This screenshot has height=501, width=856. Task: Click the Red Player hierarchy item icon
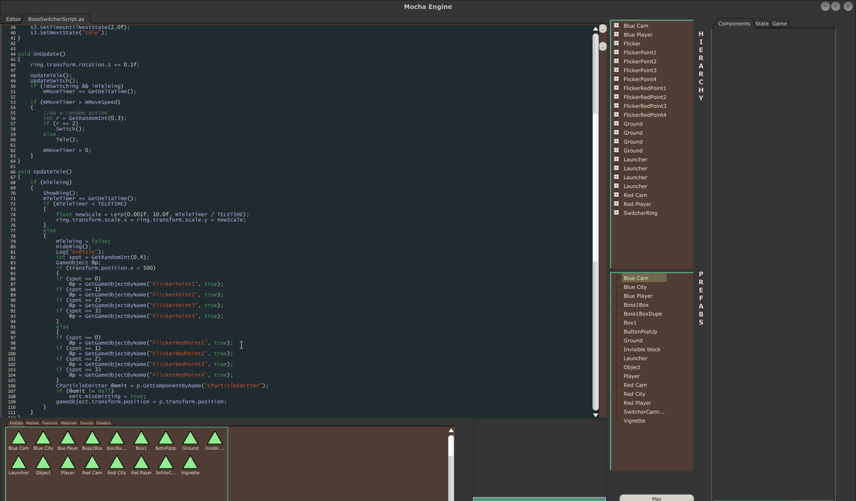pyautogui.click(x=616, y=203)
